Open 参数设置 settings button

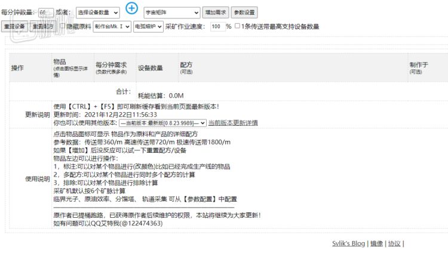tap(244, 13)
